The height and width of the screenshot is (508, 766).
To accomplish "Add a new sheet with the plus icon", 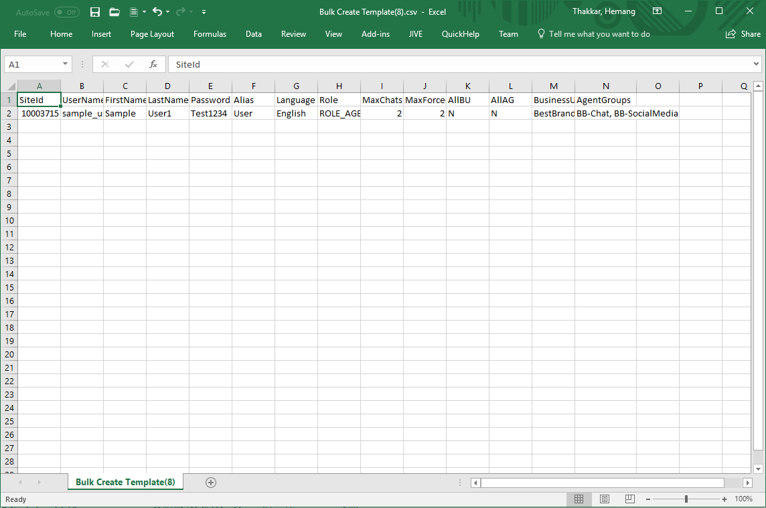I will (x=211, y=482).
